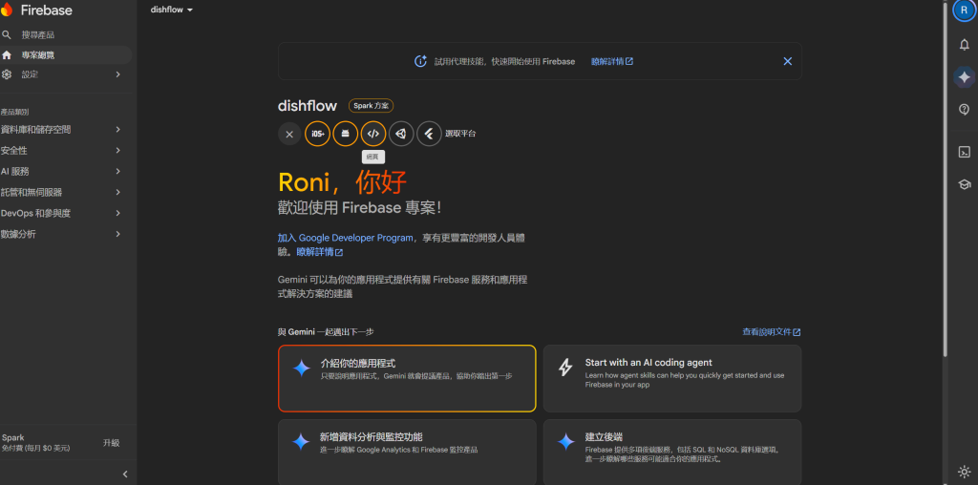Click the 升級 upgrade button

click(x=111, y=443)
